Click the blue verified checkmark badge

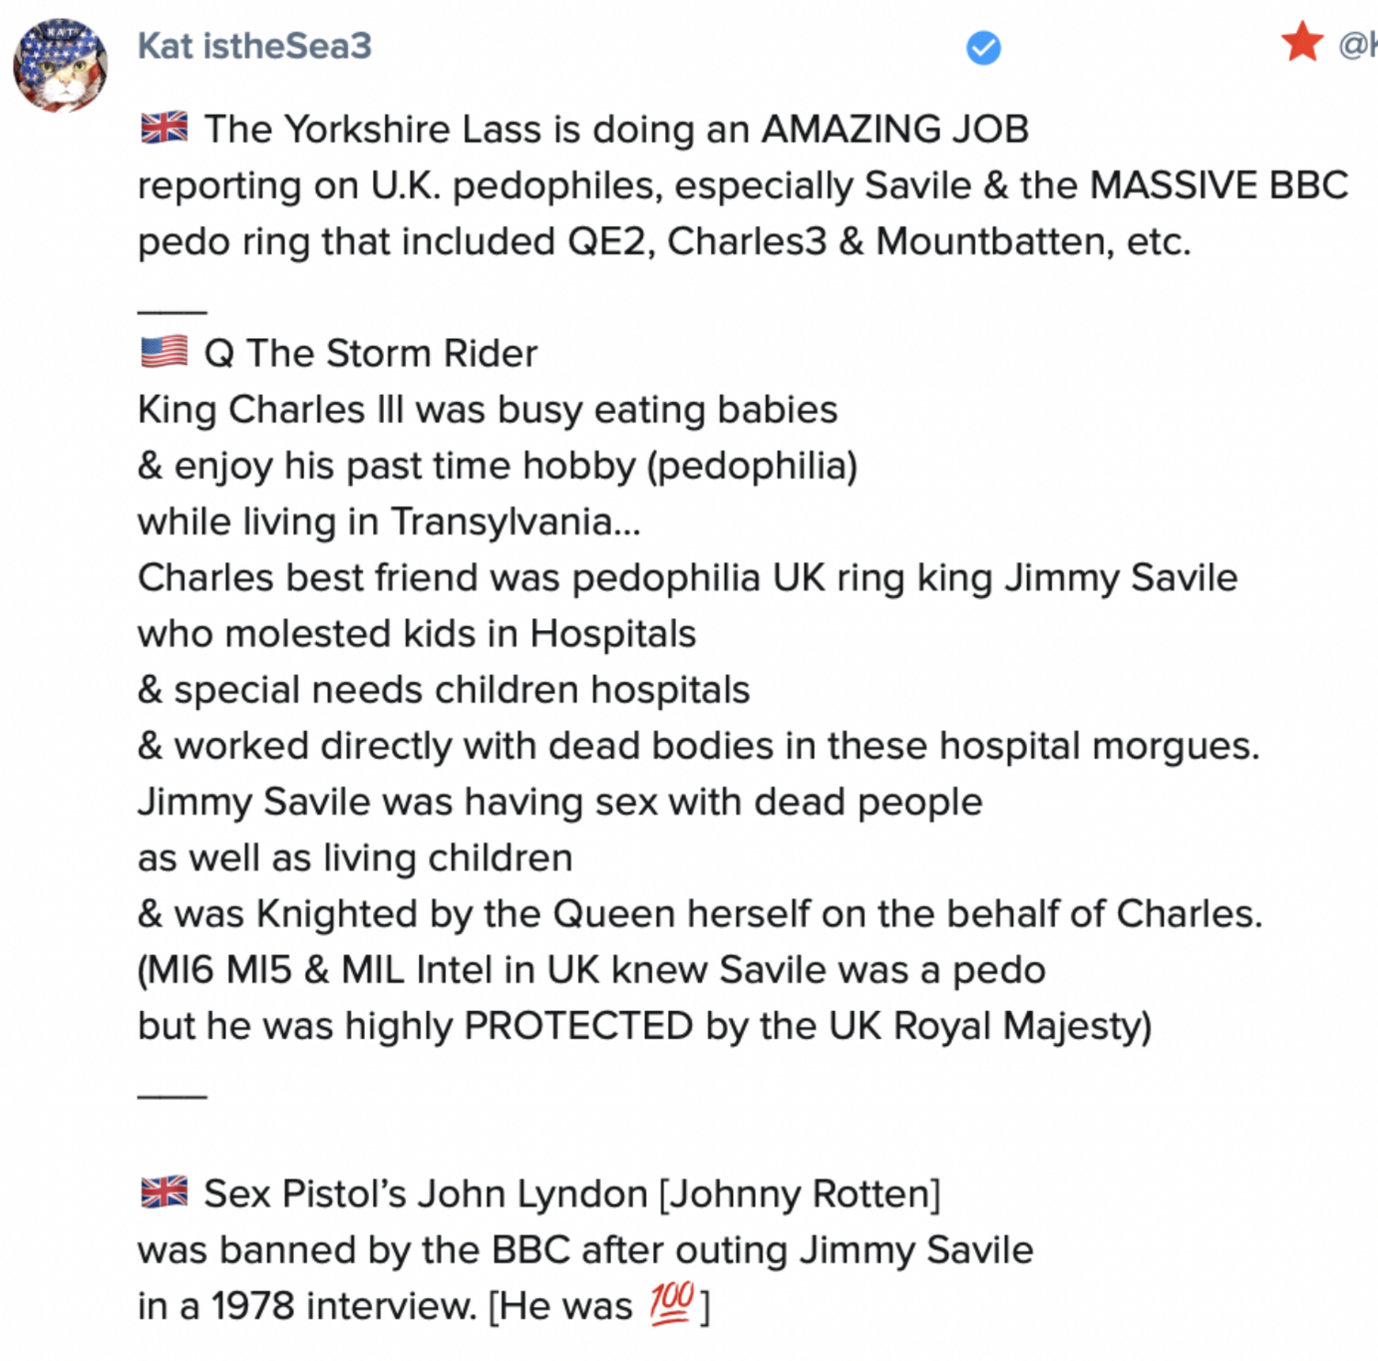pos(983,48)
